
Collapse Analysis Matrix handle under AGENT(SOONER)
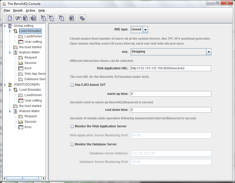tap(10, 111)
